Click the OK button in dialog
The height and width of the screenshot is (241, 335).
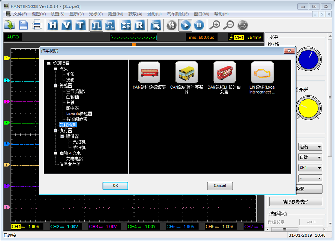click(115, 185)
